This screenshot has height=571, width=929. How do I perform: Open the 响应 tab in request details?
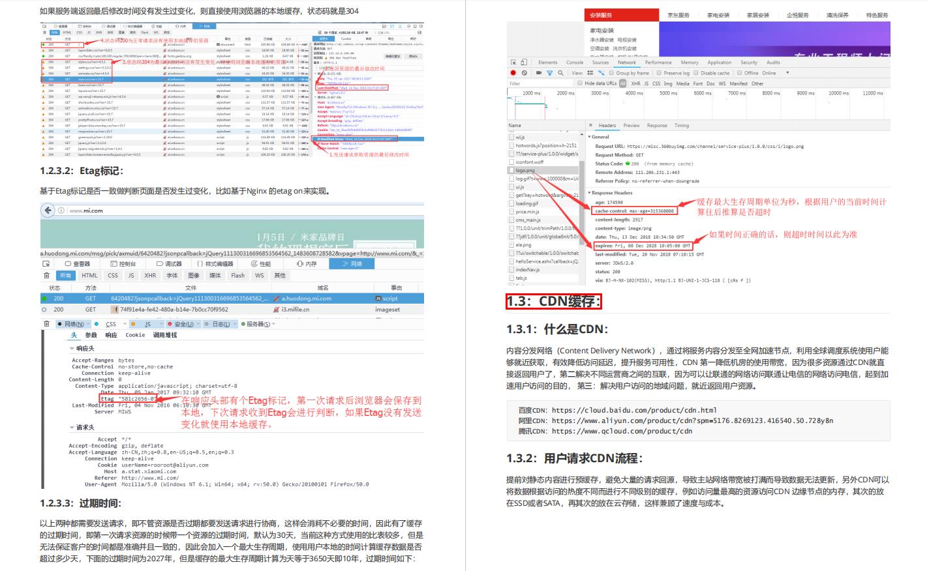tap(112, 335)
